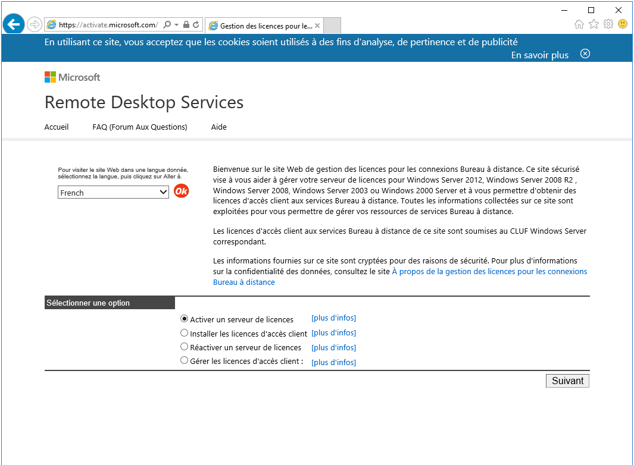Open plus d'infos for Gérer les licences
The width and height of the screenshot is (634, 465).
point(333,362)
